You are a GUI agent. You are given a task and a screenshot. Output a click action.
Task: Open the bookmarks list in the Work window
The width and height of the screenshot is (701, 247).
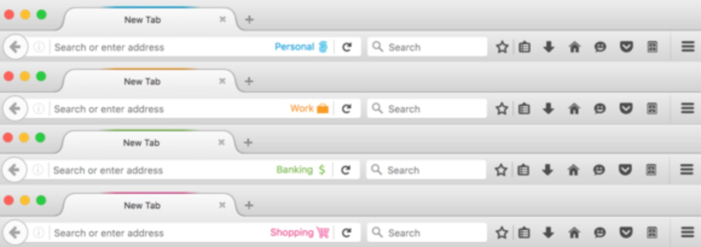coord(524,108)
